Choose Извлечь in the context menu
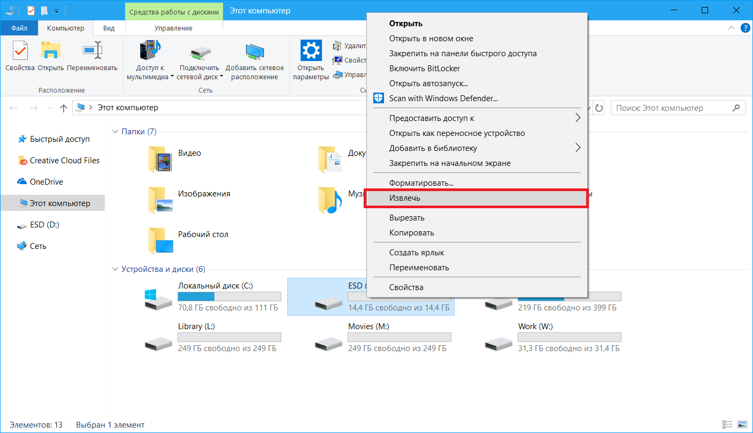This screenshot has height=433, width=753. click(x=477, y=198)
